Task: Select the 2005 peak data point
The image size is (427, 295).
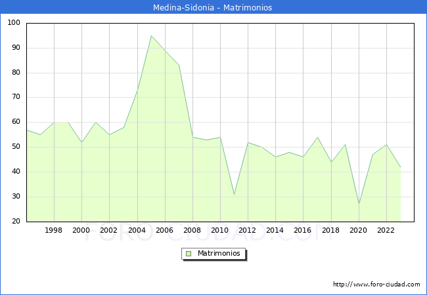Action: pos(151,35)
